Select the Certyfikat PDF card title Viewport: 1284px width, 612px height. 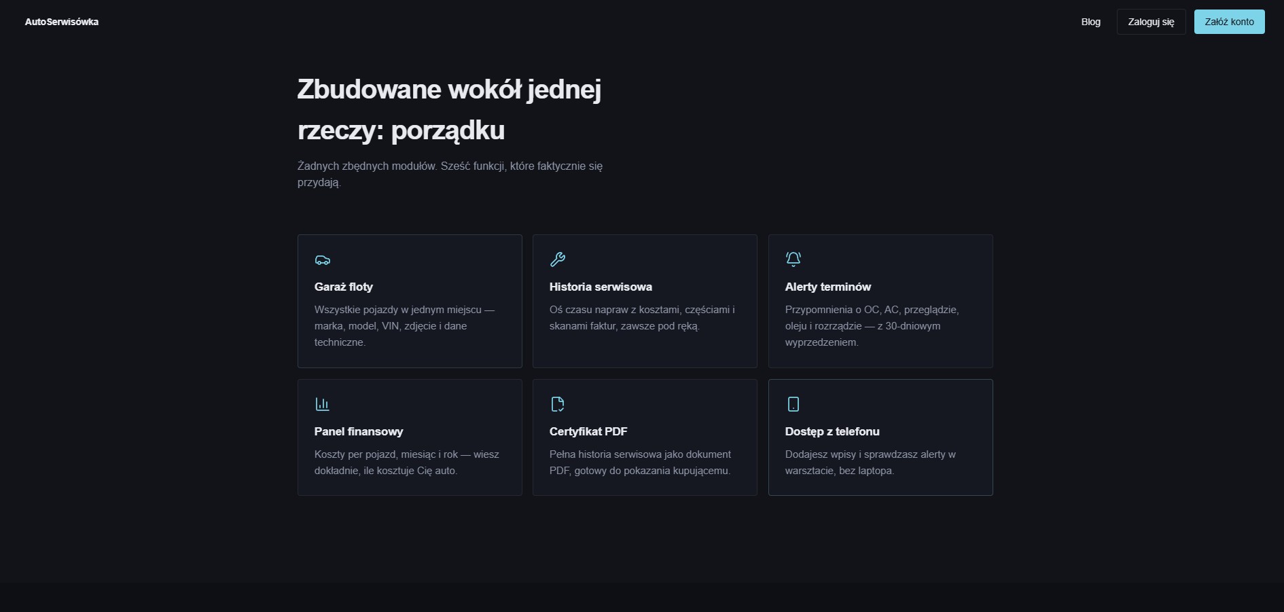(x=588, y=431)
